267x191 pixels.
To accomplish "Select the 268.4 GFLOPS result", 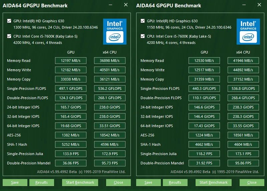I will [x=243, y=98].
